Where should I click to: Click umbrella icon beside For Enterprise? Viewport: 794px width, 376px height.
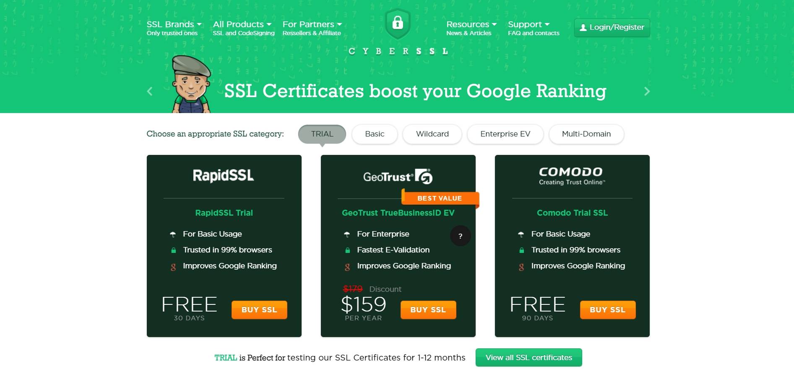pyautogui.click(x=347, y=234)
